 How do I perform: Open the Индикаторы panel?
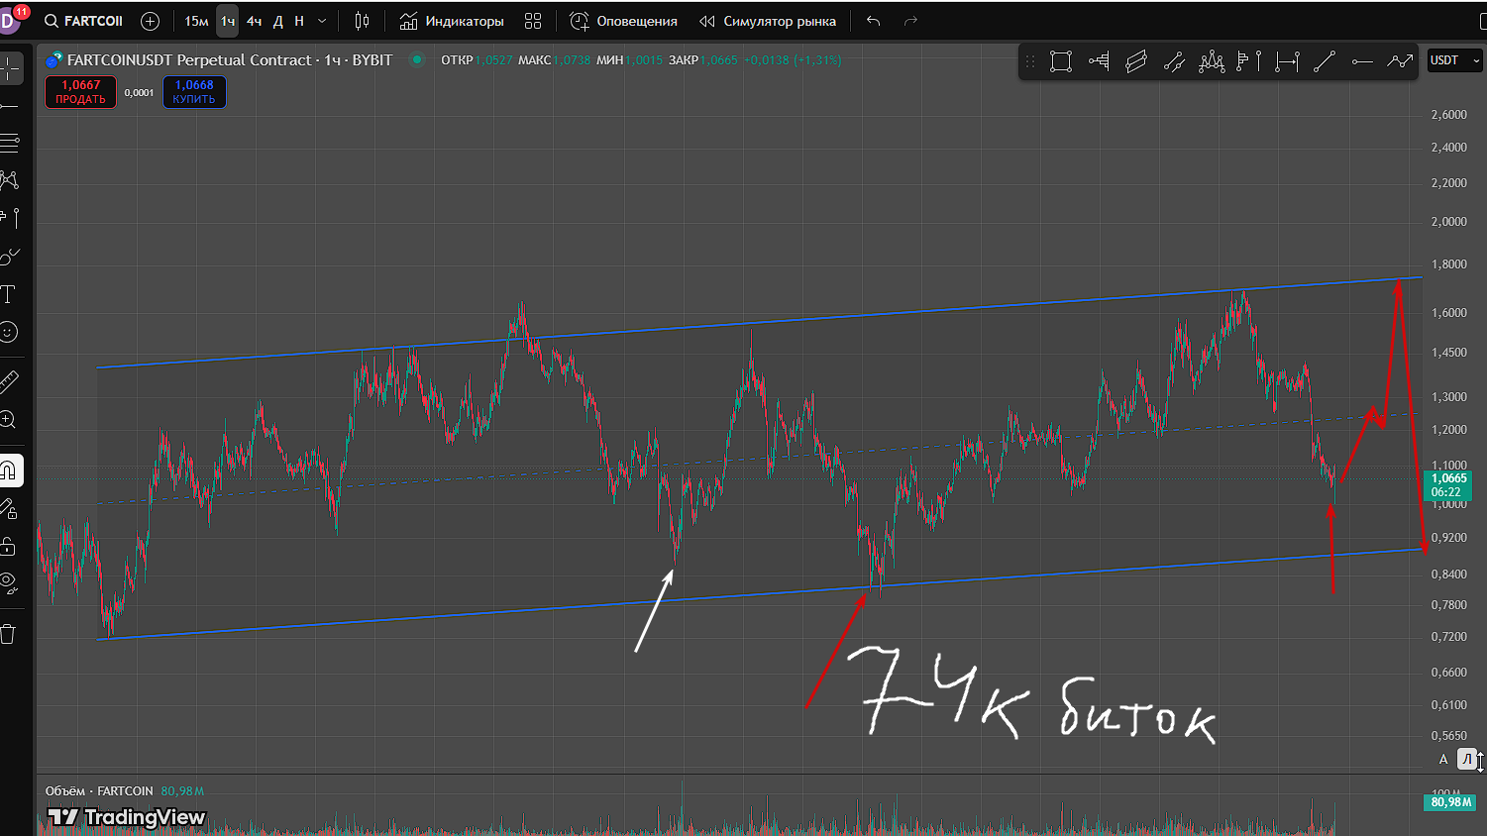click(452, 21)
